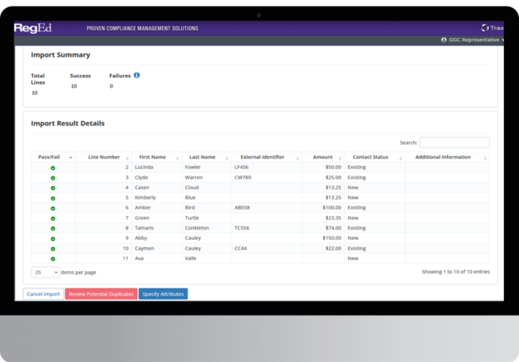Click the user avatar icon beside GGC Representative
519x362 pixels.
tap(443, 40)
